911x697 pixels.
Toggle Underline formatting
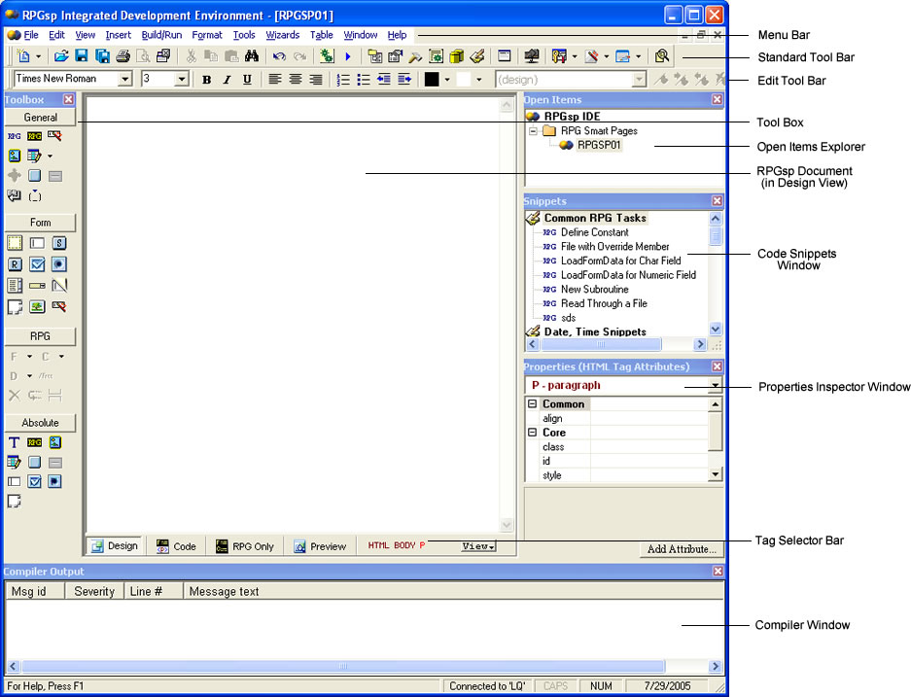(247, 80)
